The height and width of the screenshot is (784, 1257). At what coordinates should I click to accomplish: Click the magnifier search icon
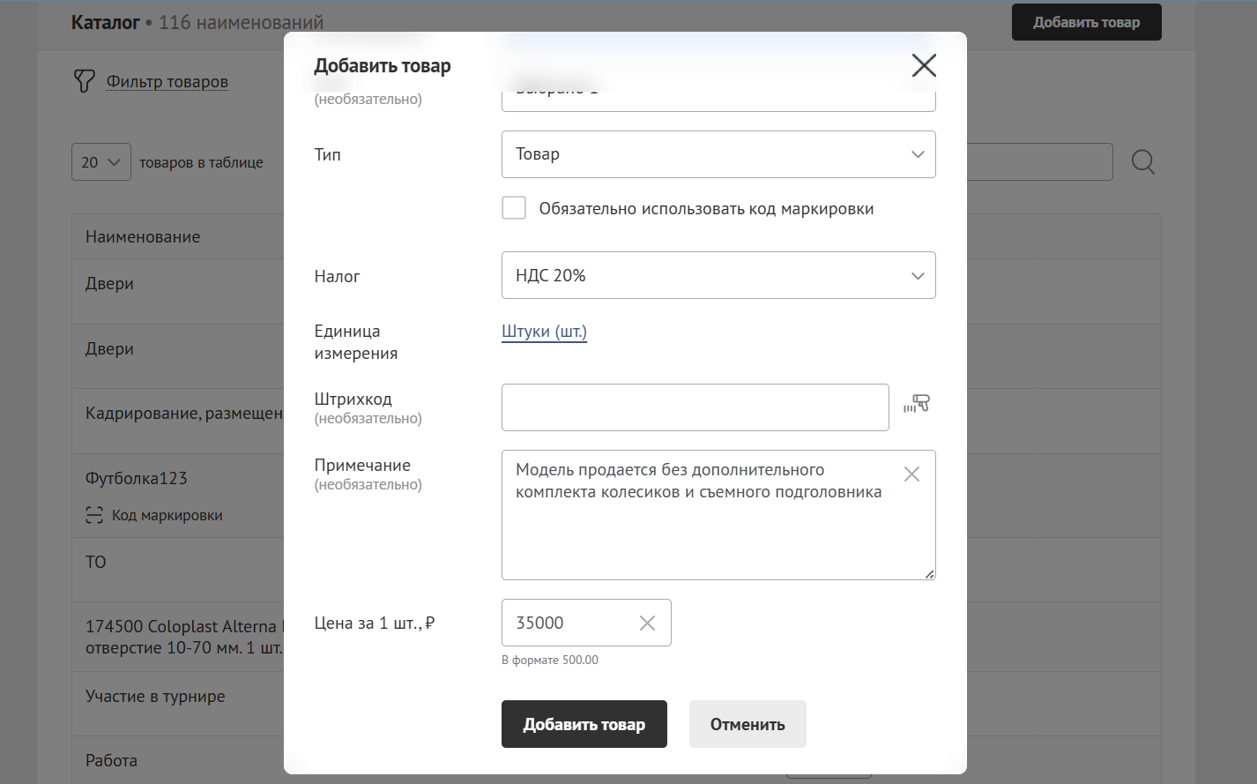[x=1142, y=162]
